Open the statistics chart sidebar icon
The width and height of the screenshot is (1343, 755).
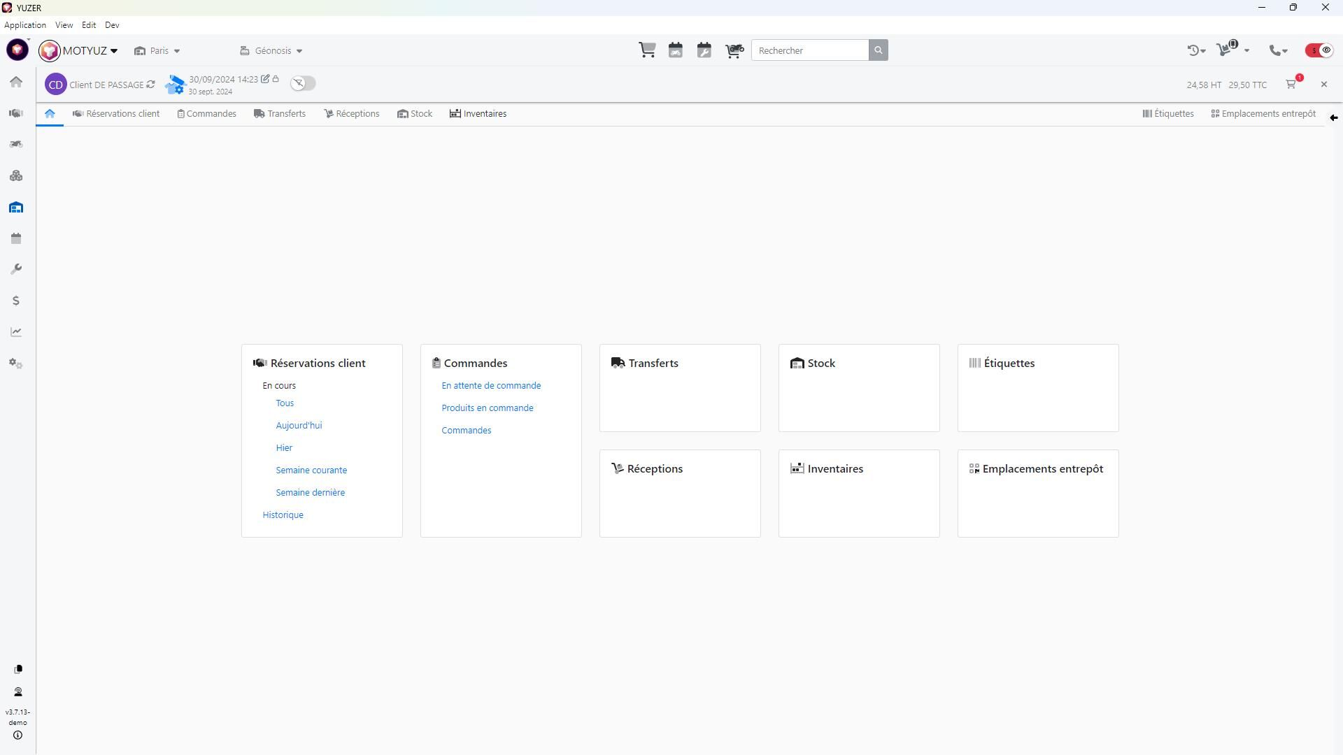16,333
